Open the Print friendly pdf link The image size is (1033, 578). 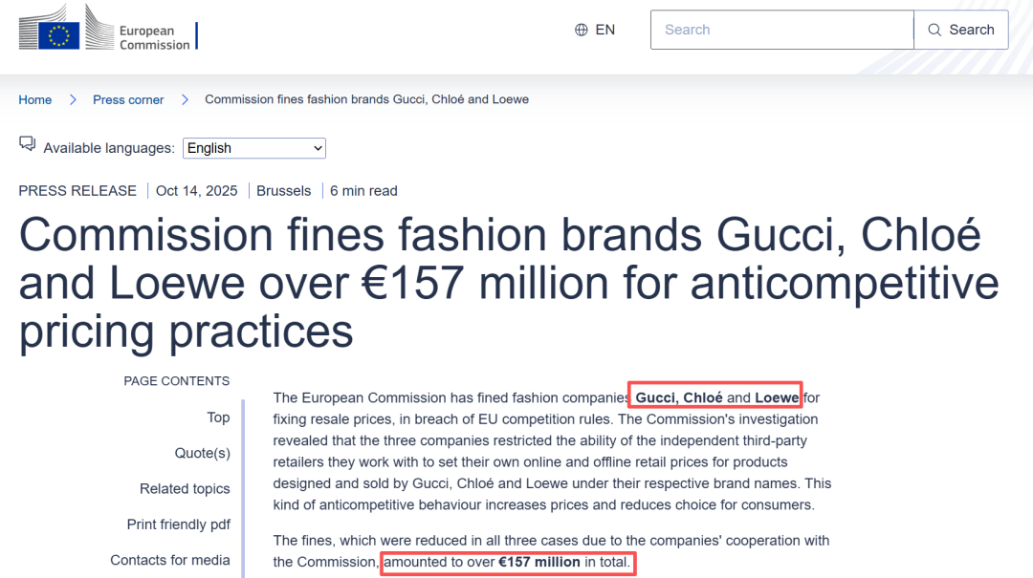[178, 524]
